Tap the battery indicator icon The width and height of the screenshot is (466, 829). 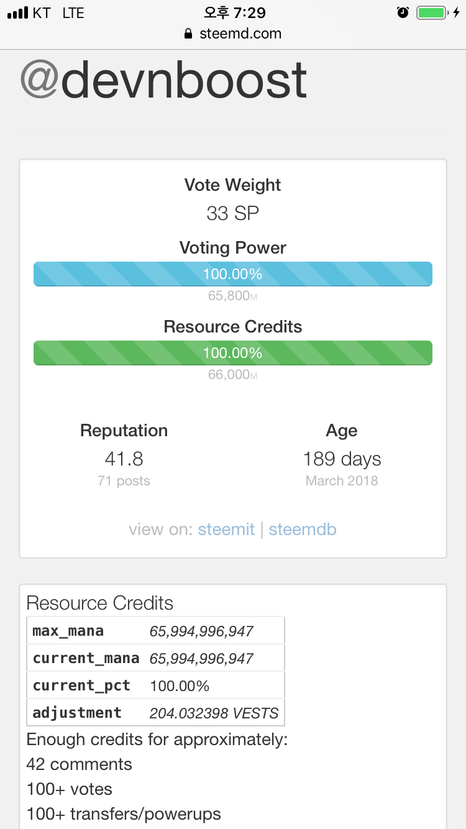[432, 12]
